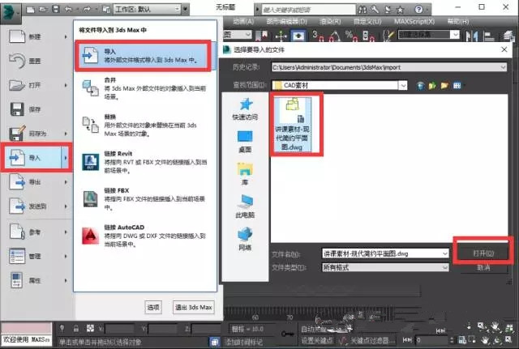Click the New Scene icon in quick access toolbar
Image resolution: width=519 pixels, height=349 pixels.
coord(31,10)
